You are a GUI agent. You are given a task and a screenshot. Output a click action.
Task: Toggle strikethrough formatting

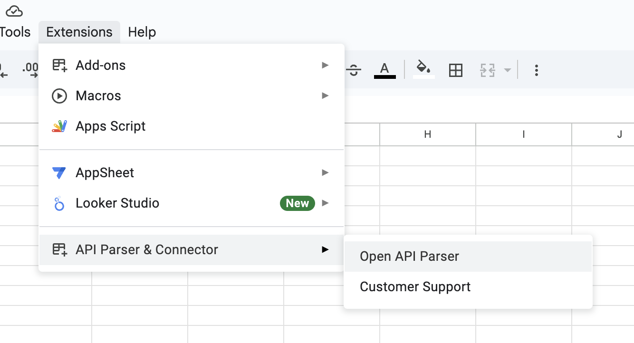354,71
